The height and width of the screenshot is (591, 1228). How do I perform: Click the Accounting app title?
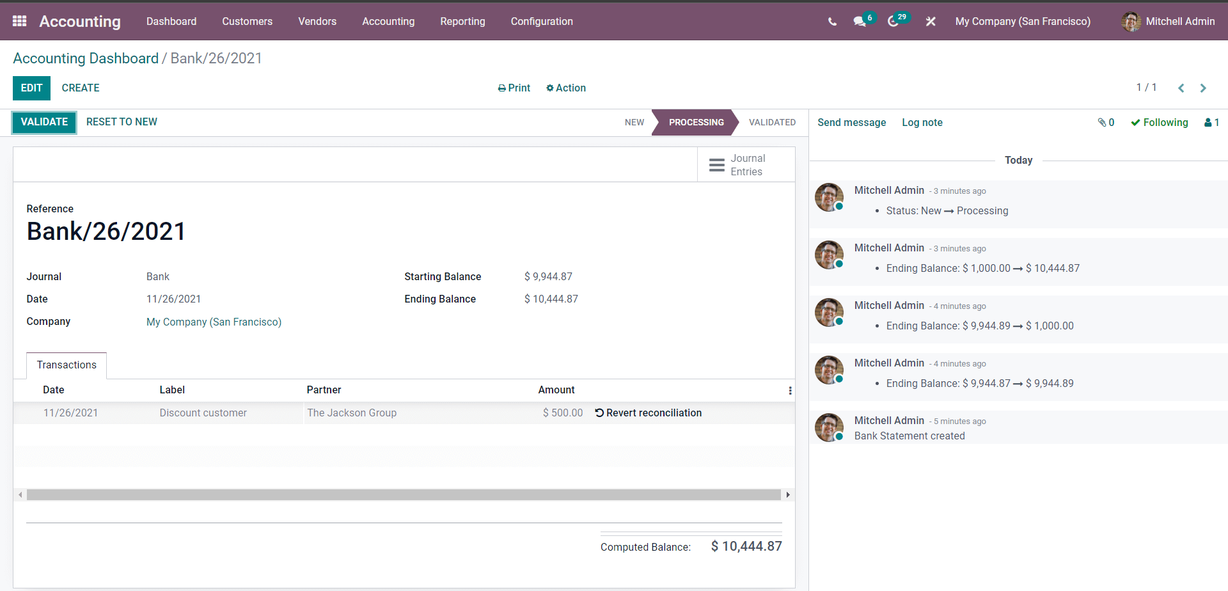(80, 22)
